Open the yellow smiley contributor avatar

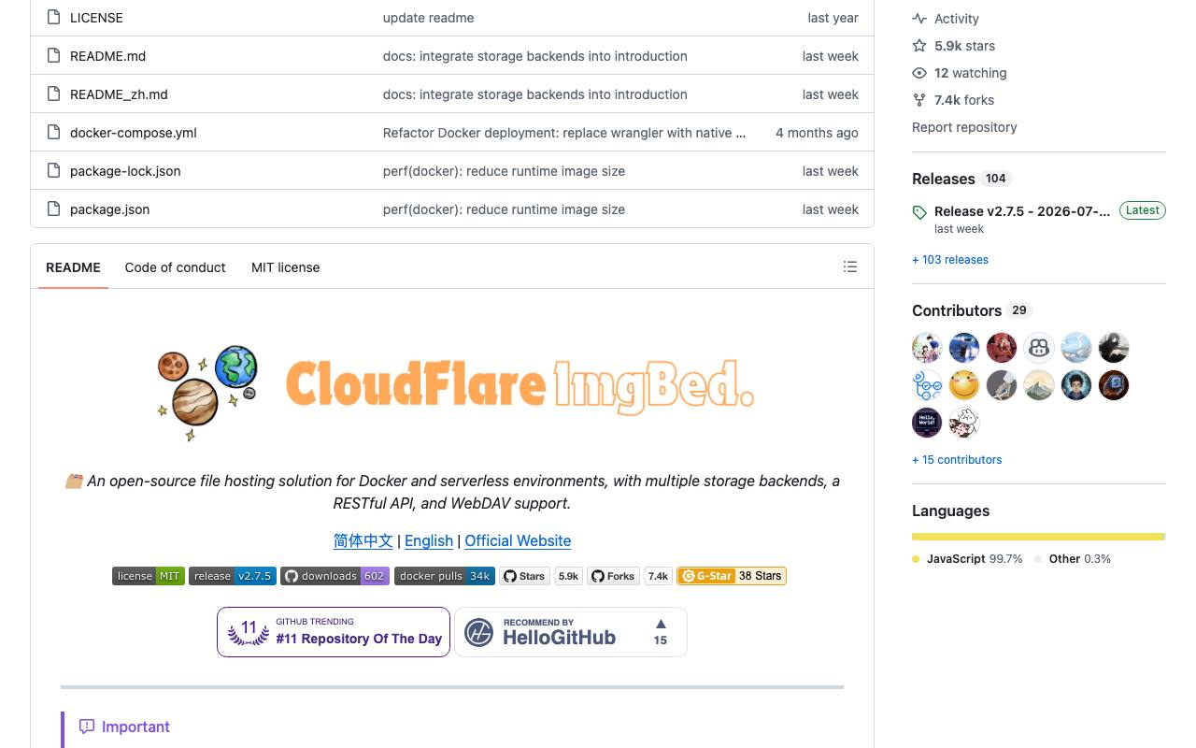(964, 385)
